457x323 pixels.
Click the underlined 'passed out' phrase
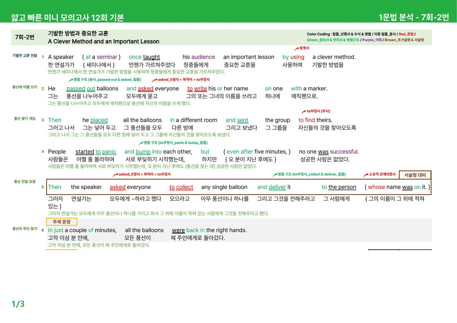pos(81,89)
